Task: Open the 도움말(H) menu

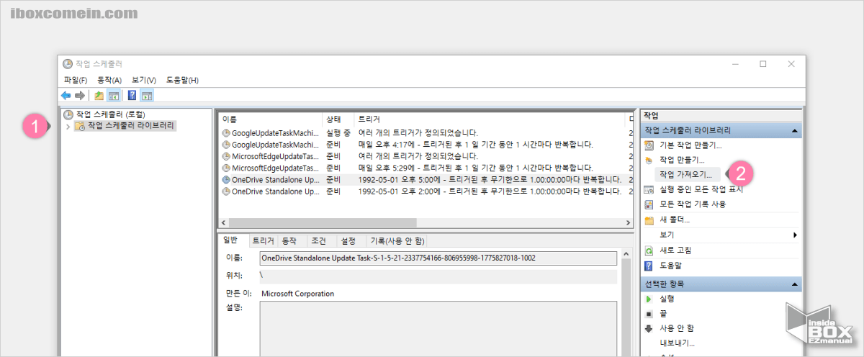Action: [x=182, y=80]
